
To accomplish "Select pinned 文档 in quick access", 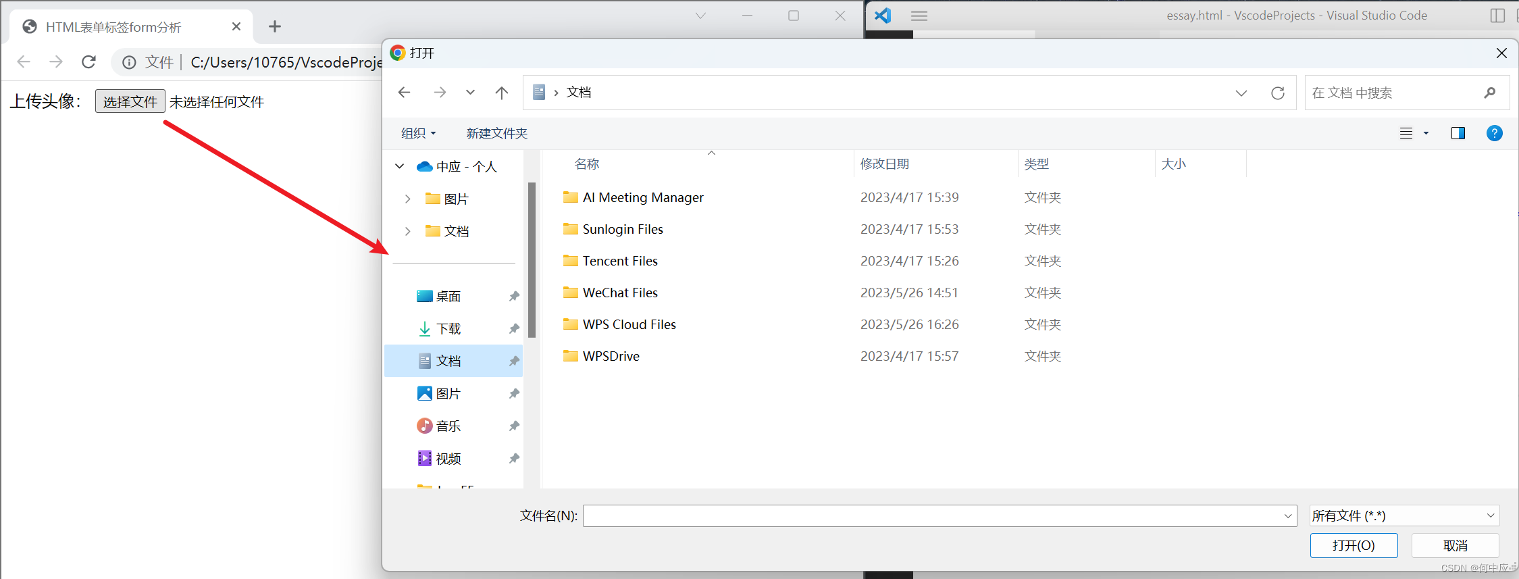I will (453, 361).
